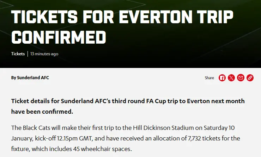Click the 'By Sunderland AFC' author byline
The height and width of the screenshot is (157, 261).
(x=30, y=78)
